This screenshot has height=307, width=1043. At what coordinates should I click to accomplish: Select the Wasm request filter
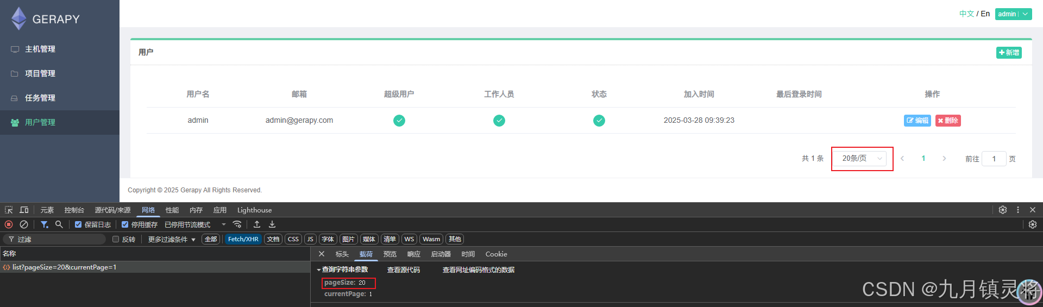pyautogui.click(x=431, y=239)
